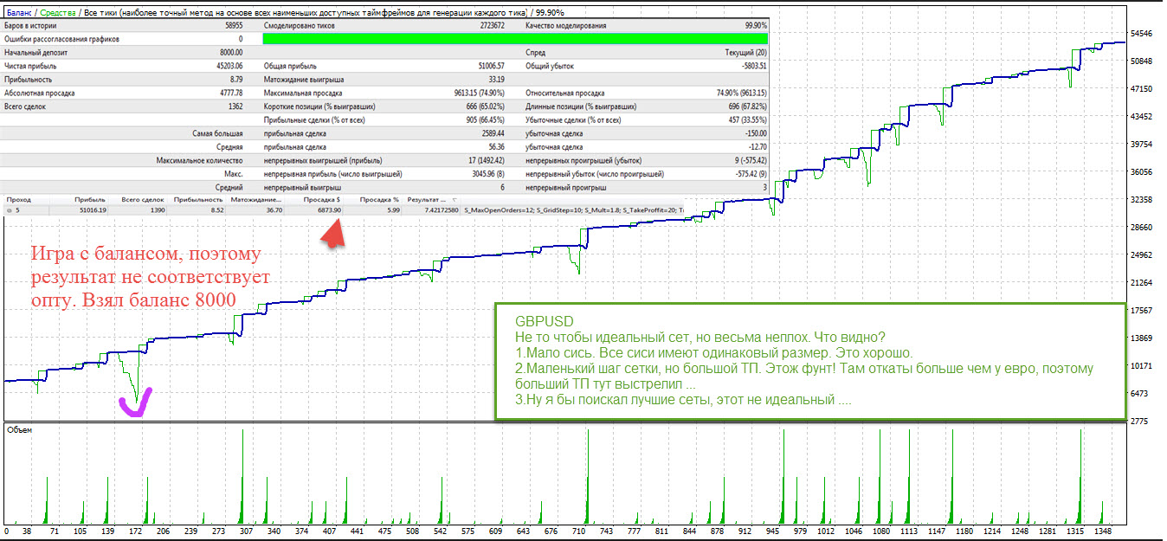
Task: Click the 307 mark on the trade axis
Action: (247, 531)
